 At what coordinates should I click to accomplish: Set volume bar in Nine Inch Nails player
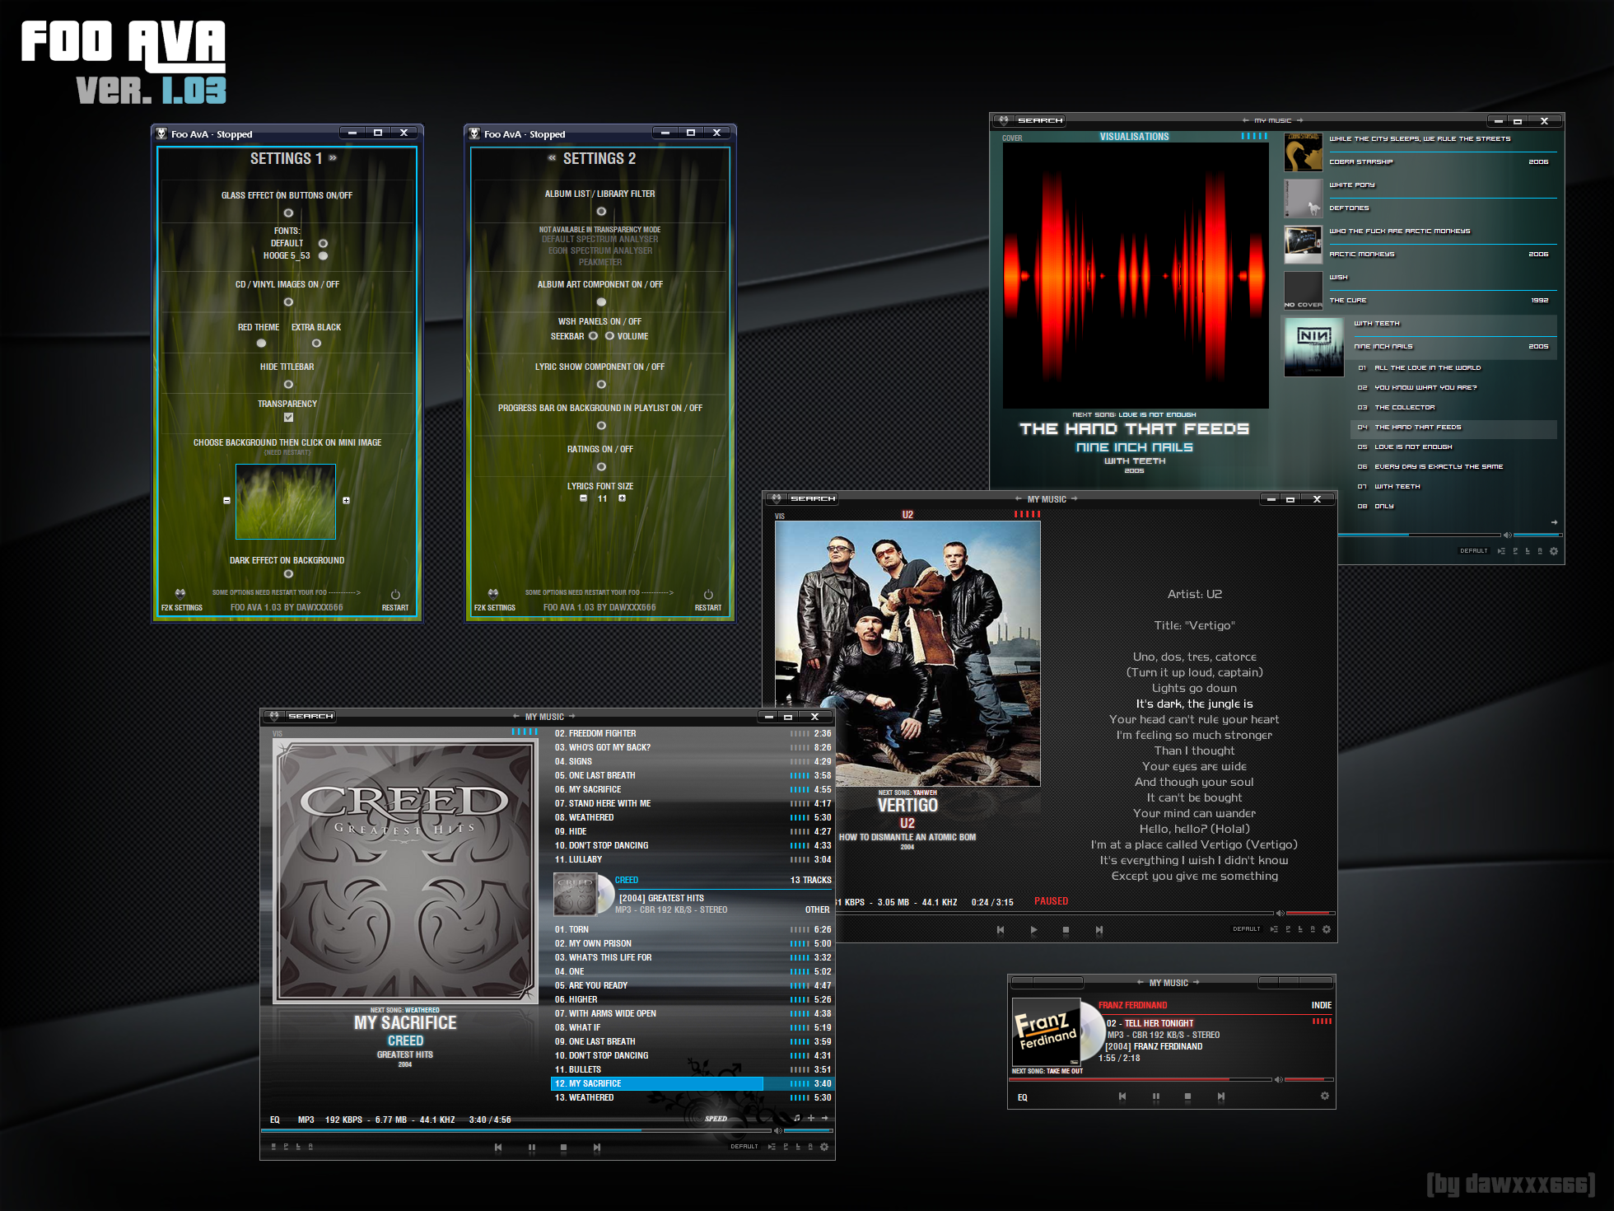click(1537, 535)
